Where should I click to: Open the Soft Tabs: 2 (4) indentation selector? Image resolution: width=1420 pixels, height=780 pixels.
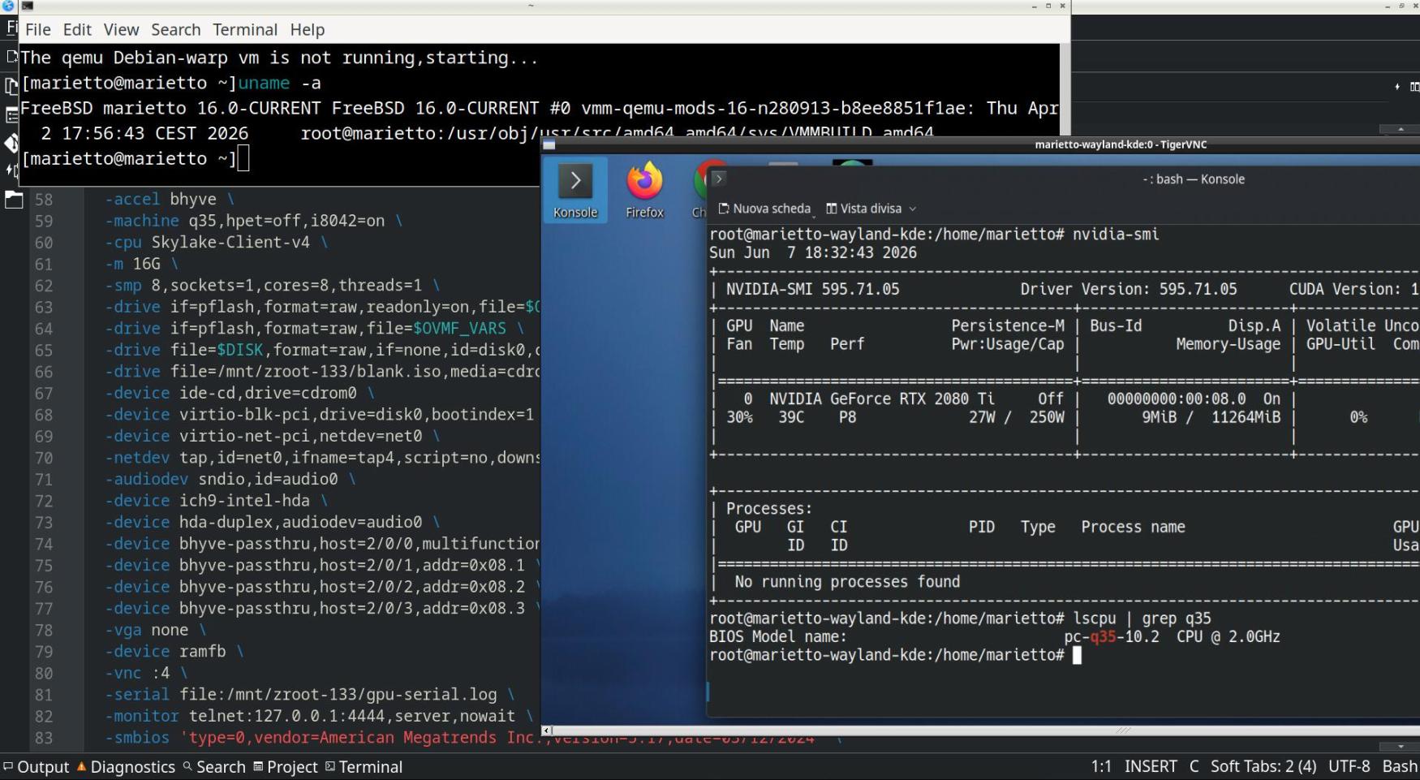pos(1263,767)
